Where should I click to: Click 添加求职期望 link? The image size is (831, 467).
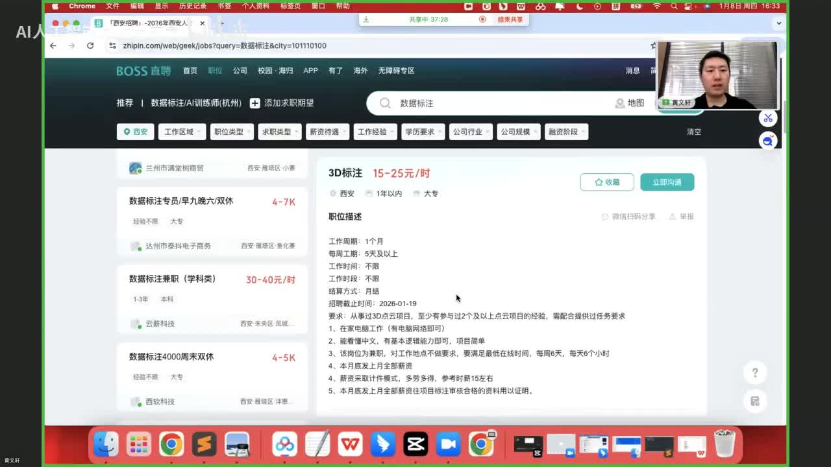pos(282,103)
